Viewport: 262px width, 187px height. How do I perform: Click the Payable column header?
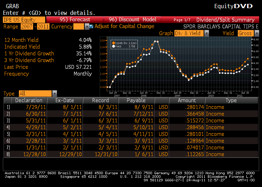tap(136, 100)
